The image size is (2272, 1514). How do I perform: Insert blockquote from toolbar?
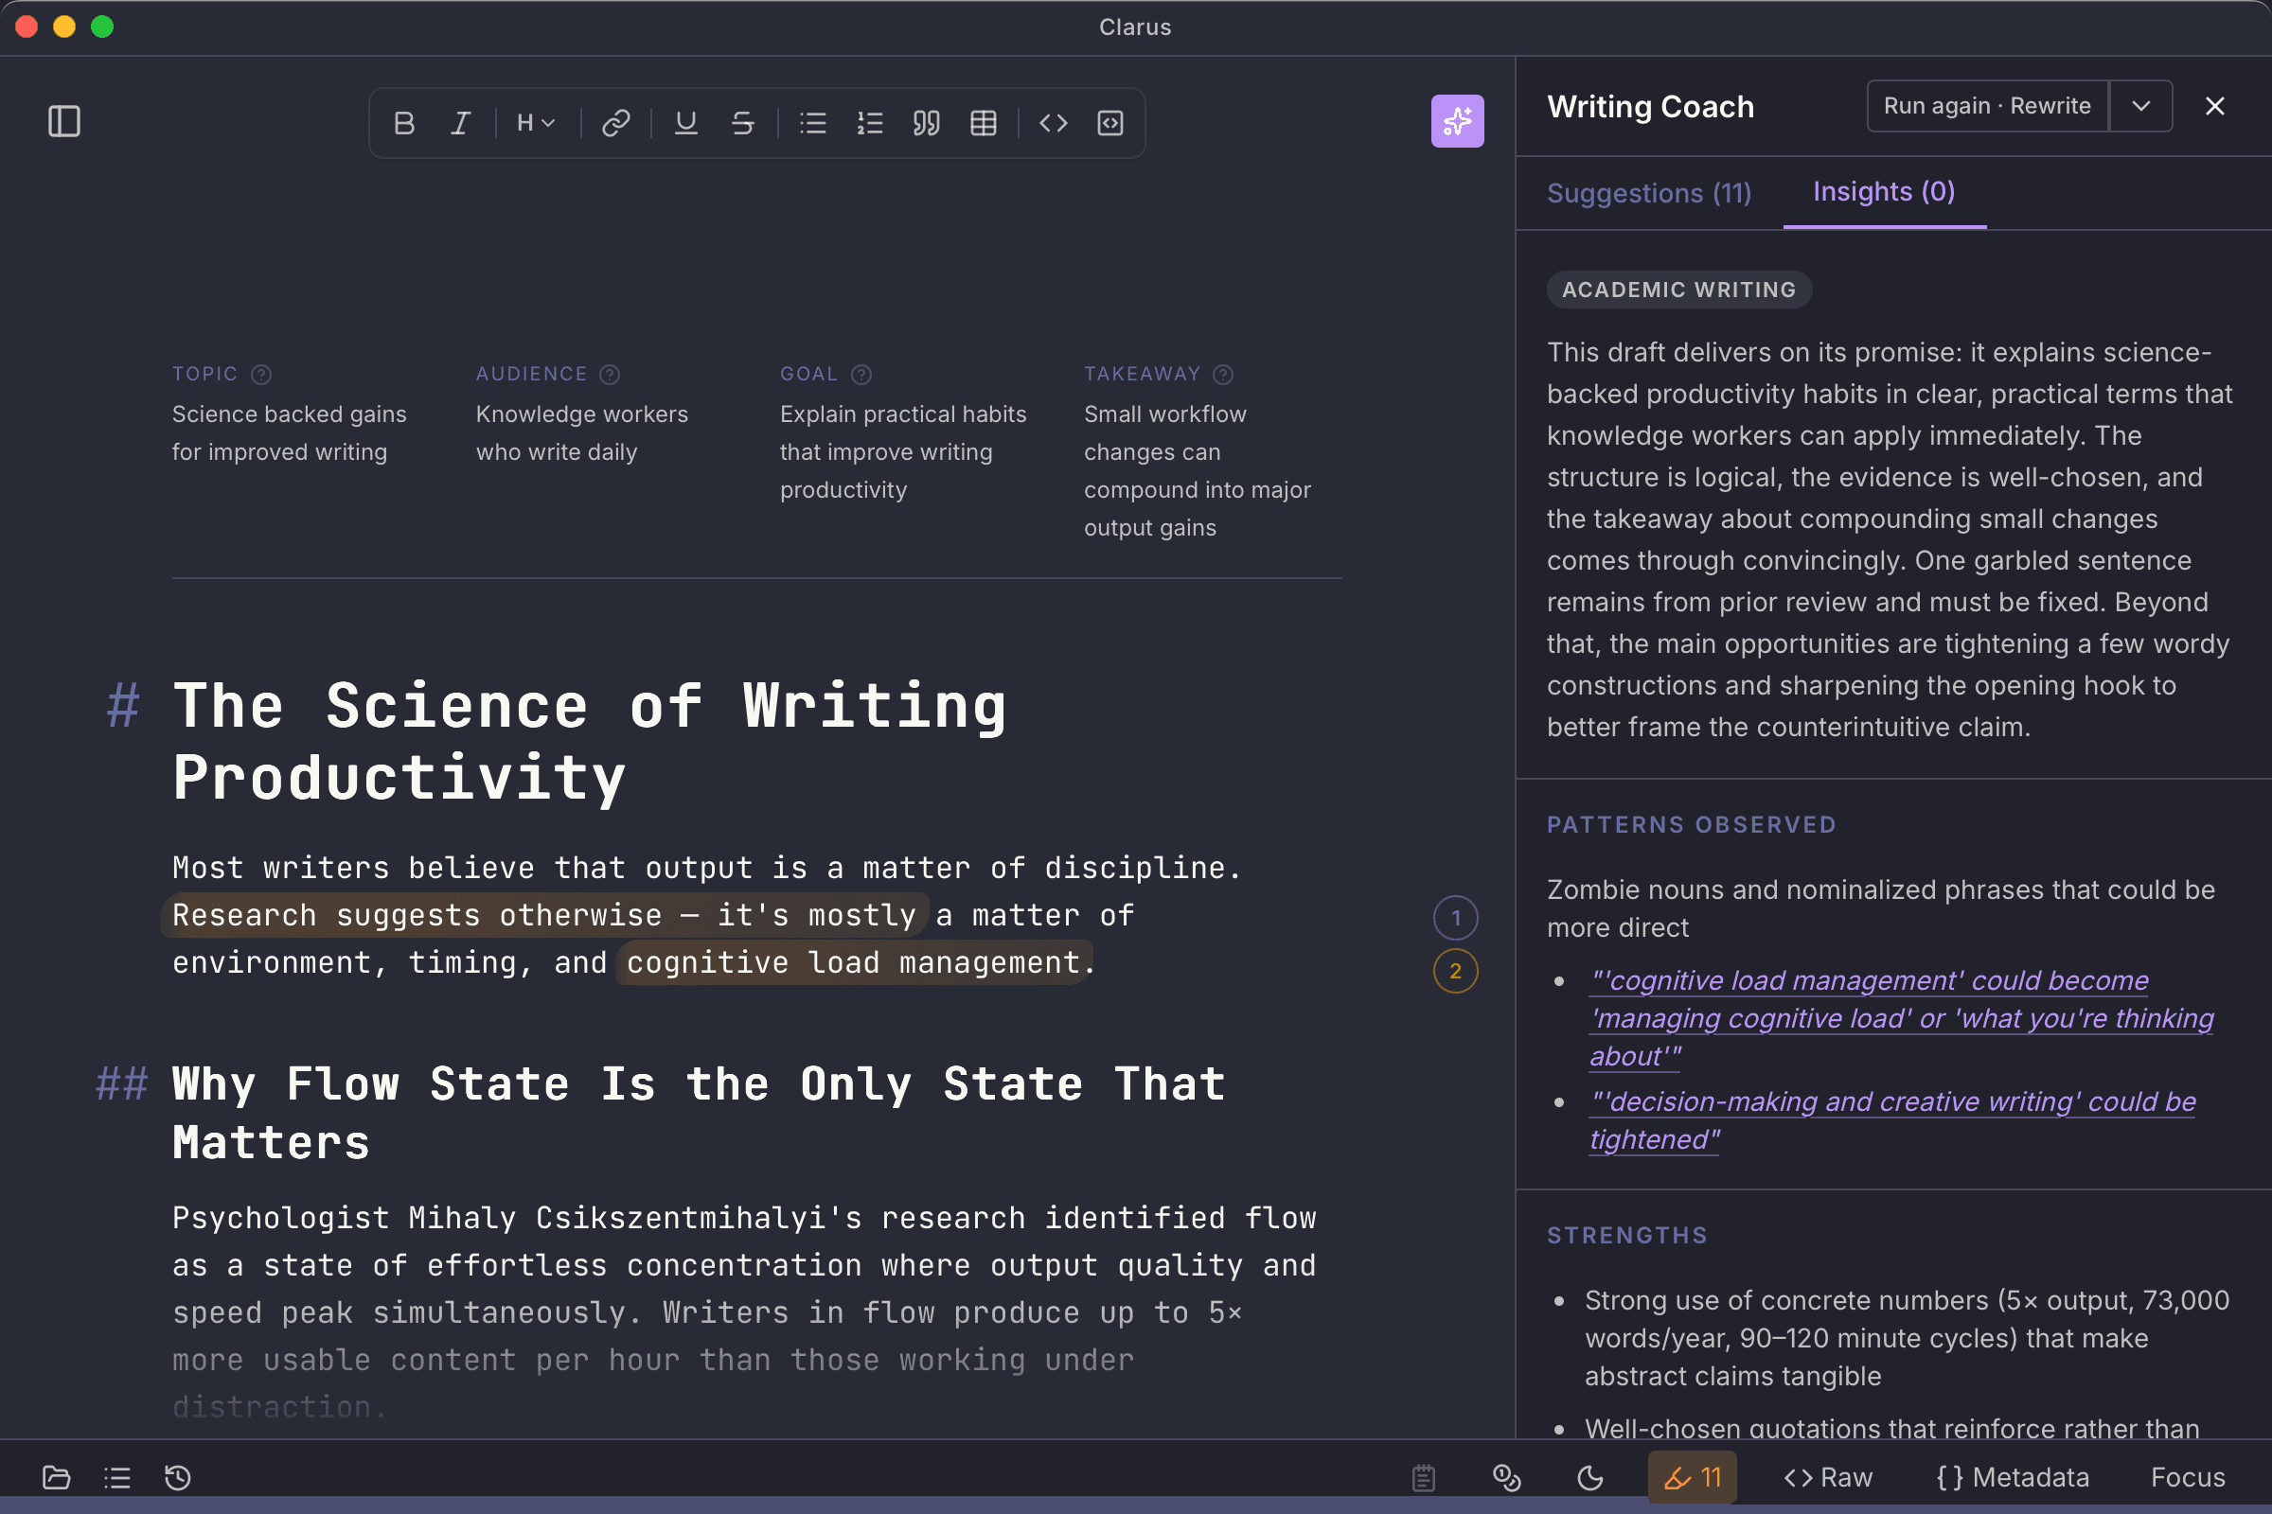(927, 123)
